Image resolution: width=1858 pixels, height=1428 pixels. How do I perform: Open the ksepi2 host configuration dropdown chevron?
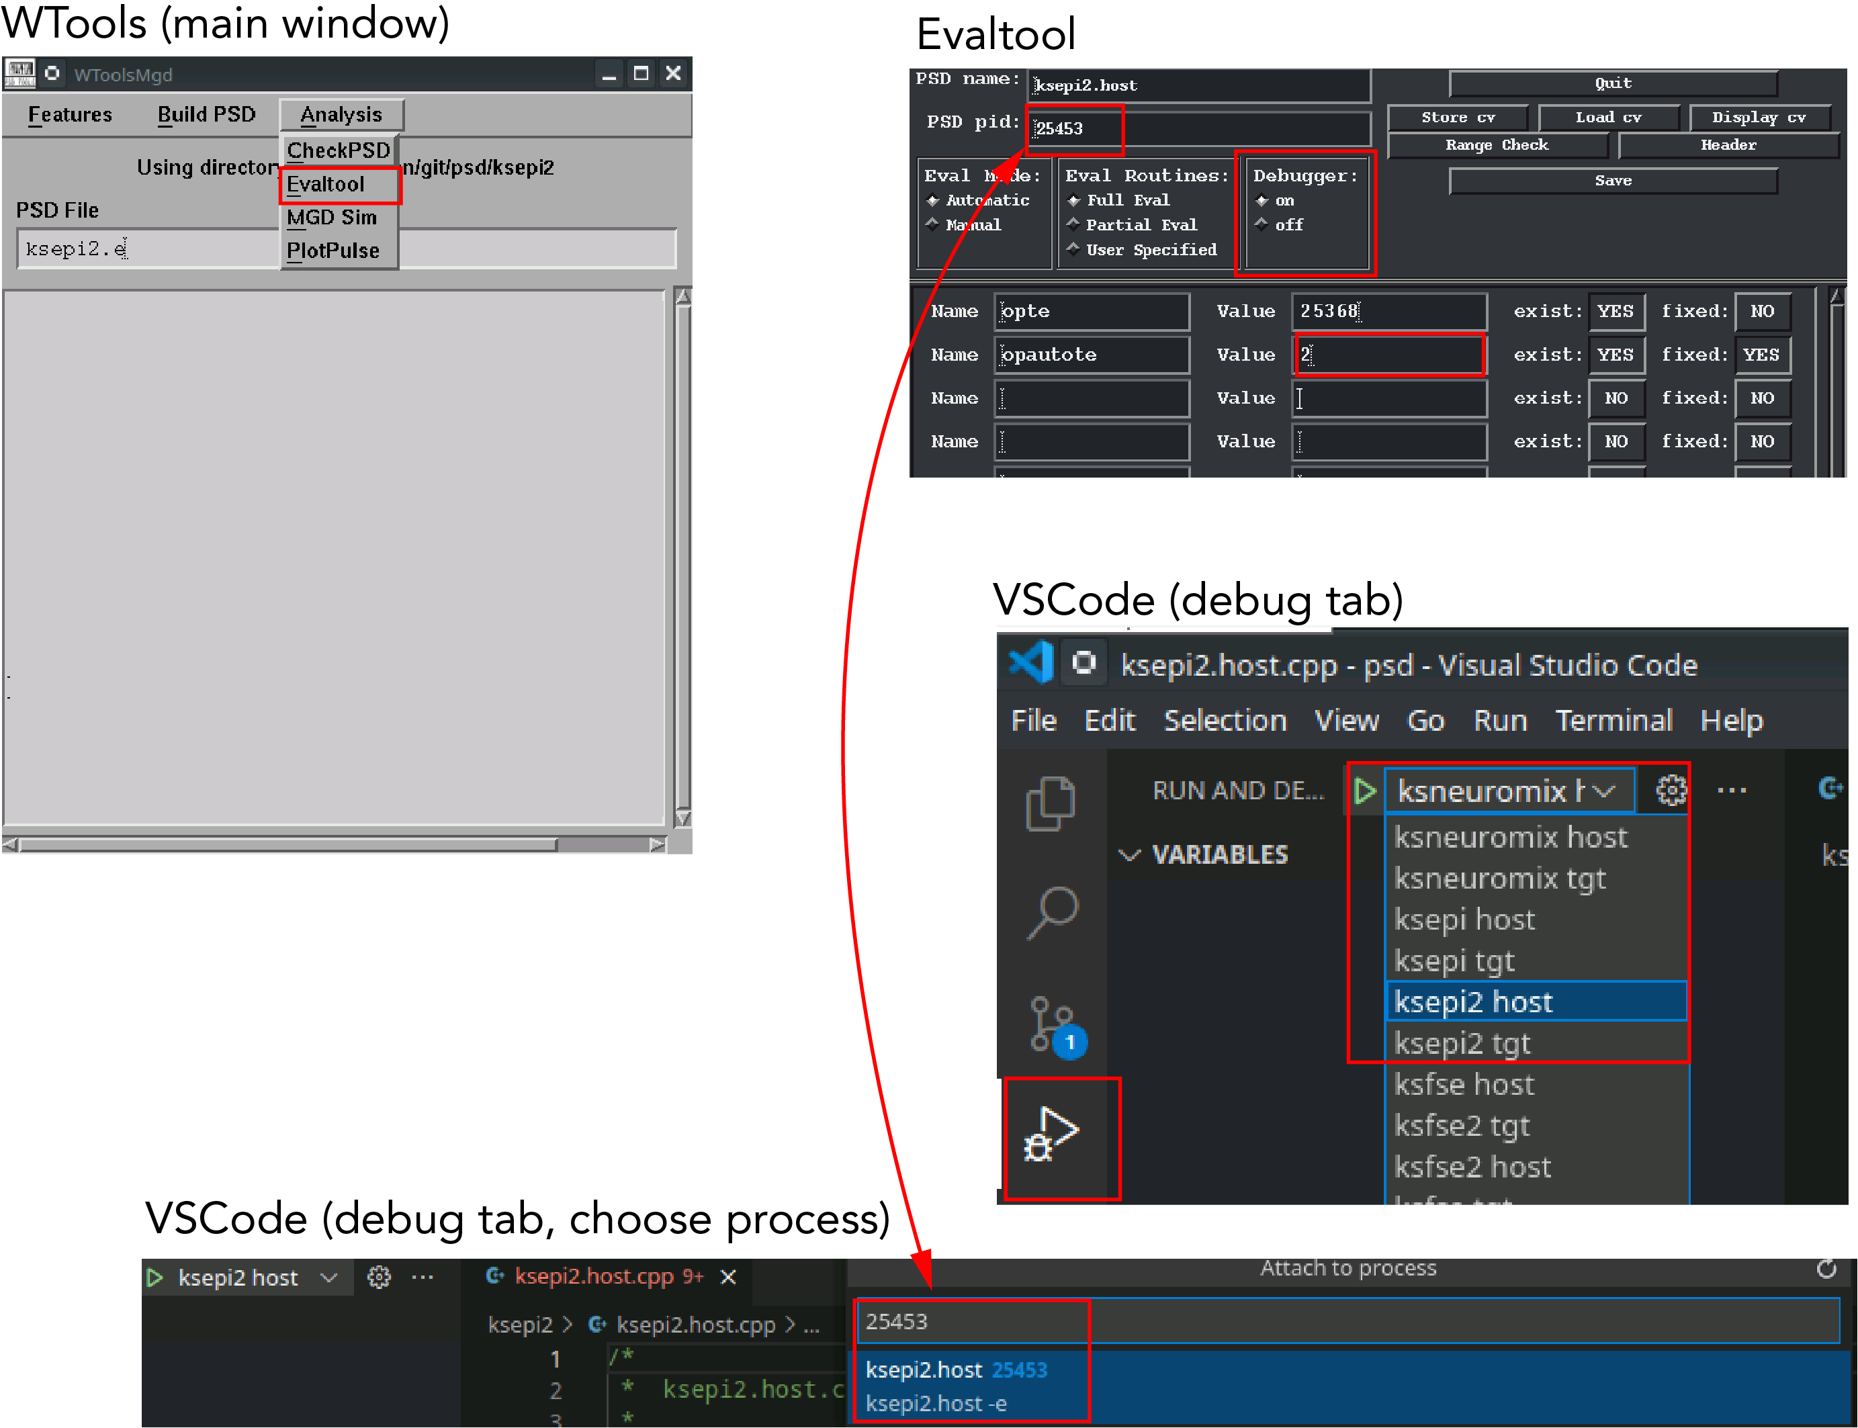[329, 1278]
